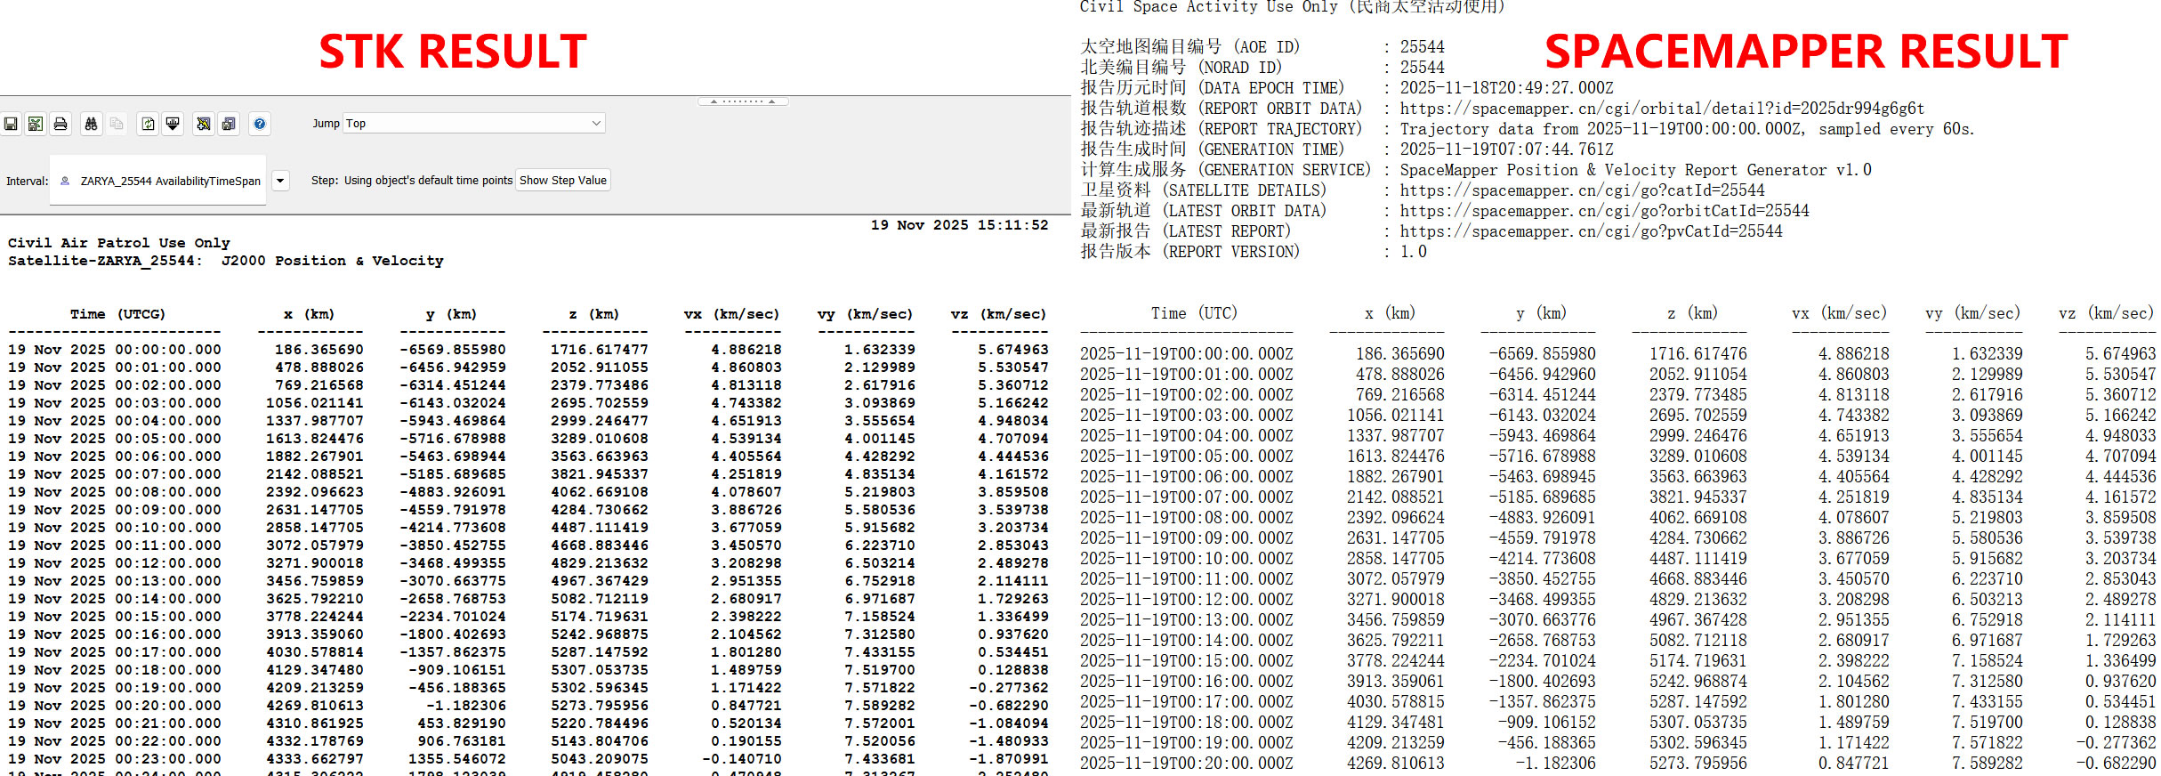Open the Jump dropdown showing Top
The image size is (2161, 776).
point(474,124)
